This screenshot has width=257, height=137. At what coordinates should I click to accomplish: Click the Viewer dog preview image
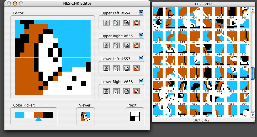click(x=86, y=116)
